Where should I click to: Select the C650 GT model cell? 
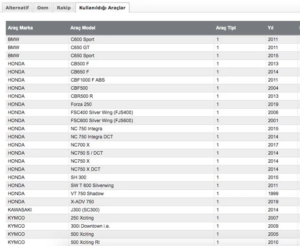[x=141, y=48]
